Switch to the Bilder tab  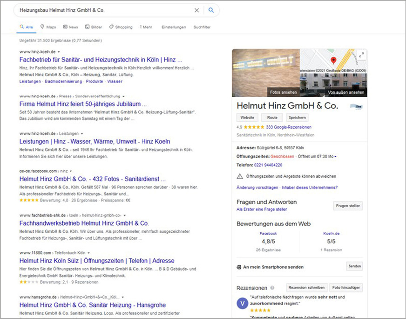click(x=94, y=27)
